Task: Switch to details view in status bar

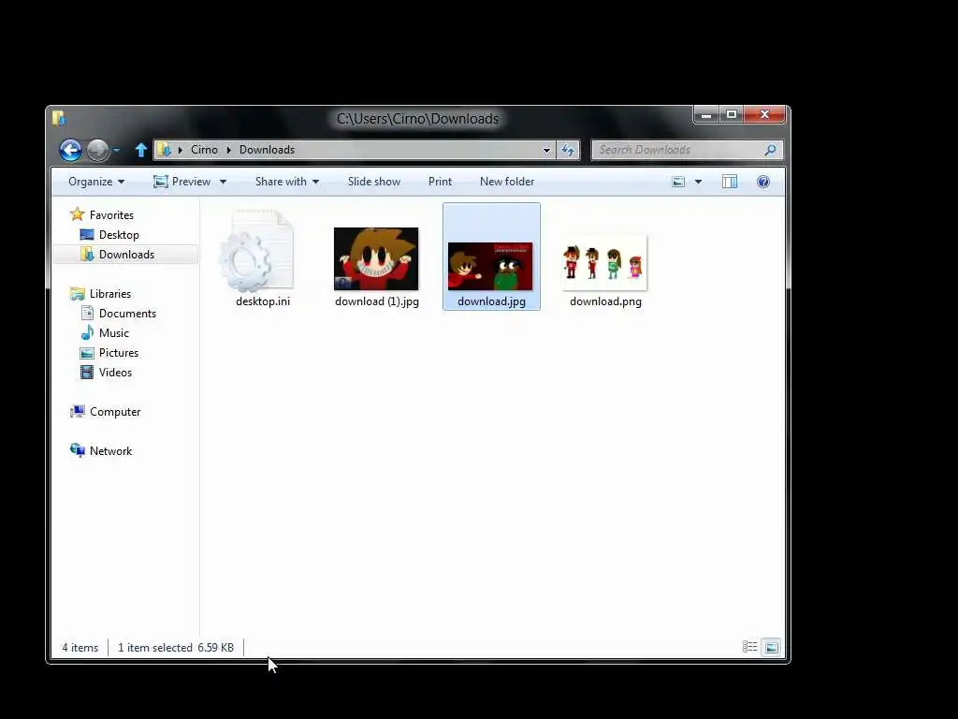Action: click(x=749, y=647)
